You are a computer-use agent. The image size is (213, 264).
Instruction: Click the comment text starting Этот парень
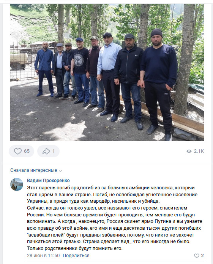115,218
